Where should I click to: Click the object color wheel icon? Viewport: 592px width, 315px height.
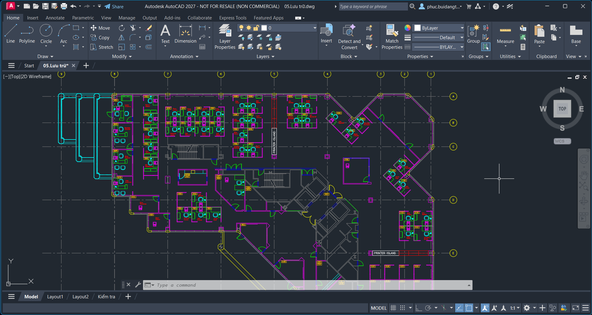click(x=408, y=28)
